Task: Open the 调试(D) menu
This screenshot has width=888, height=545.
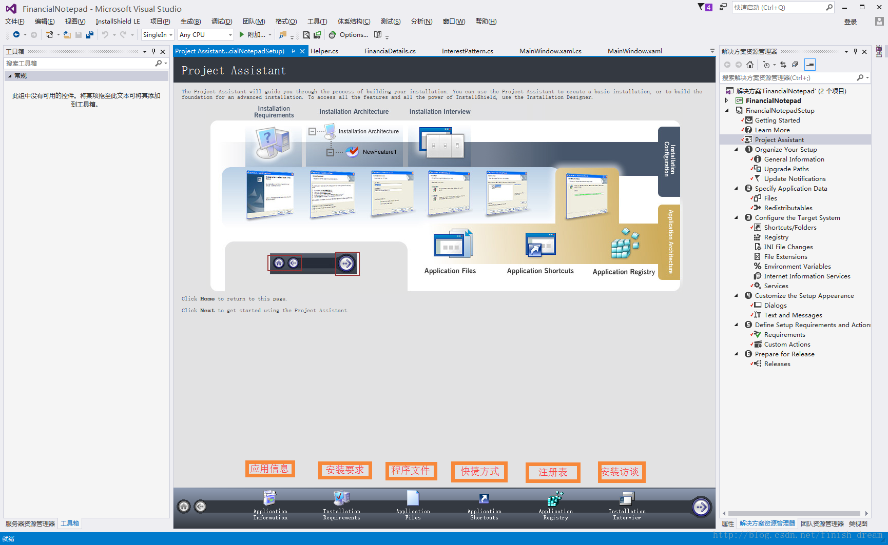Action: (222, 22)
